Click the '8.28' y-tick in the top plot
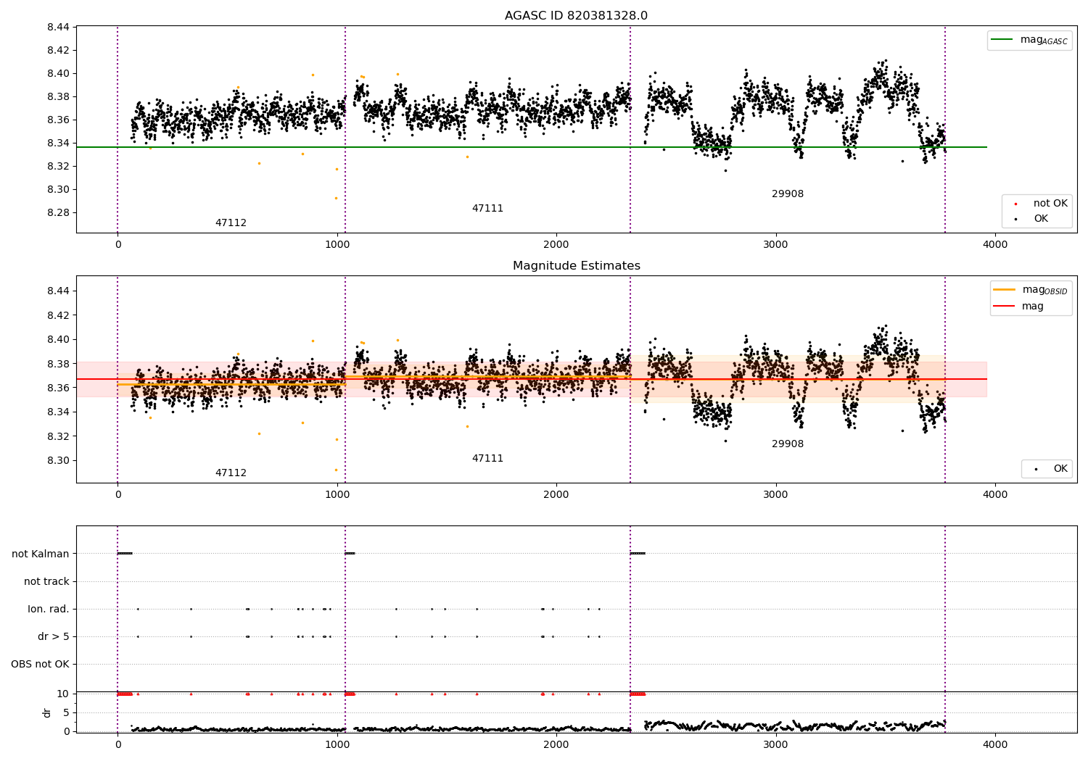This screenshot has width=1088, height=761. click(58, 213)
